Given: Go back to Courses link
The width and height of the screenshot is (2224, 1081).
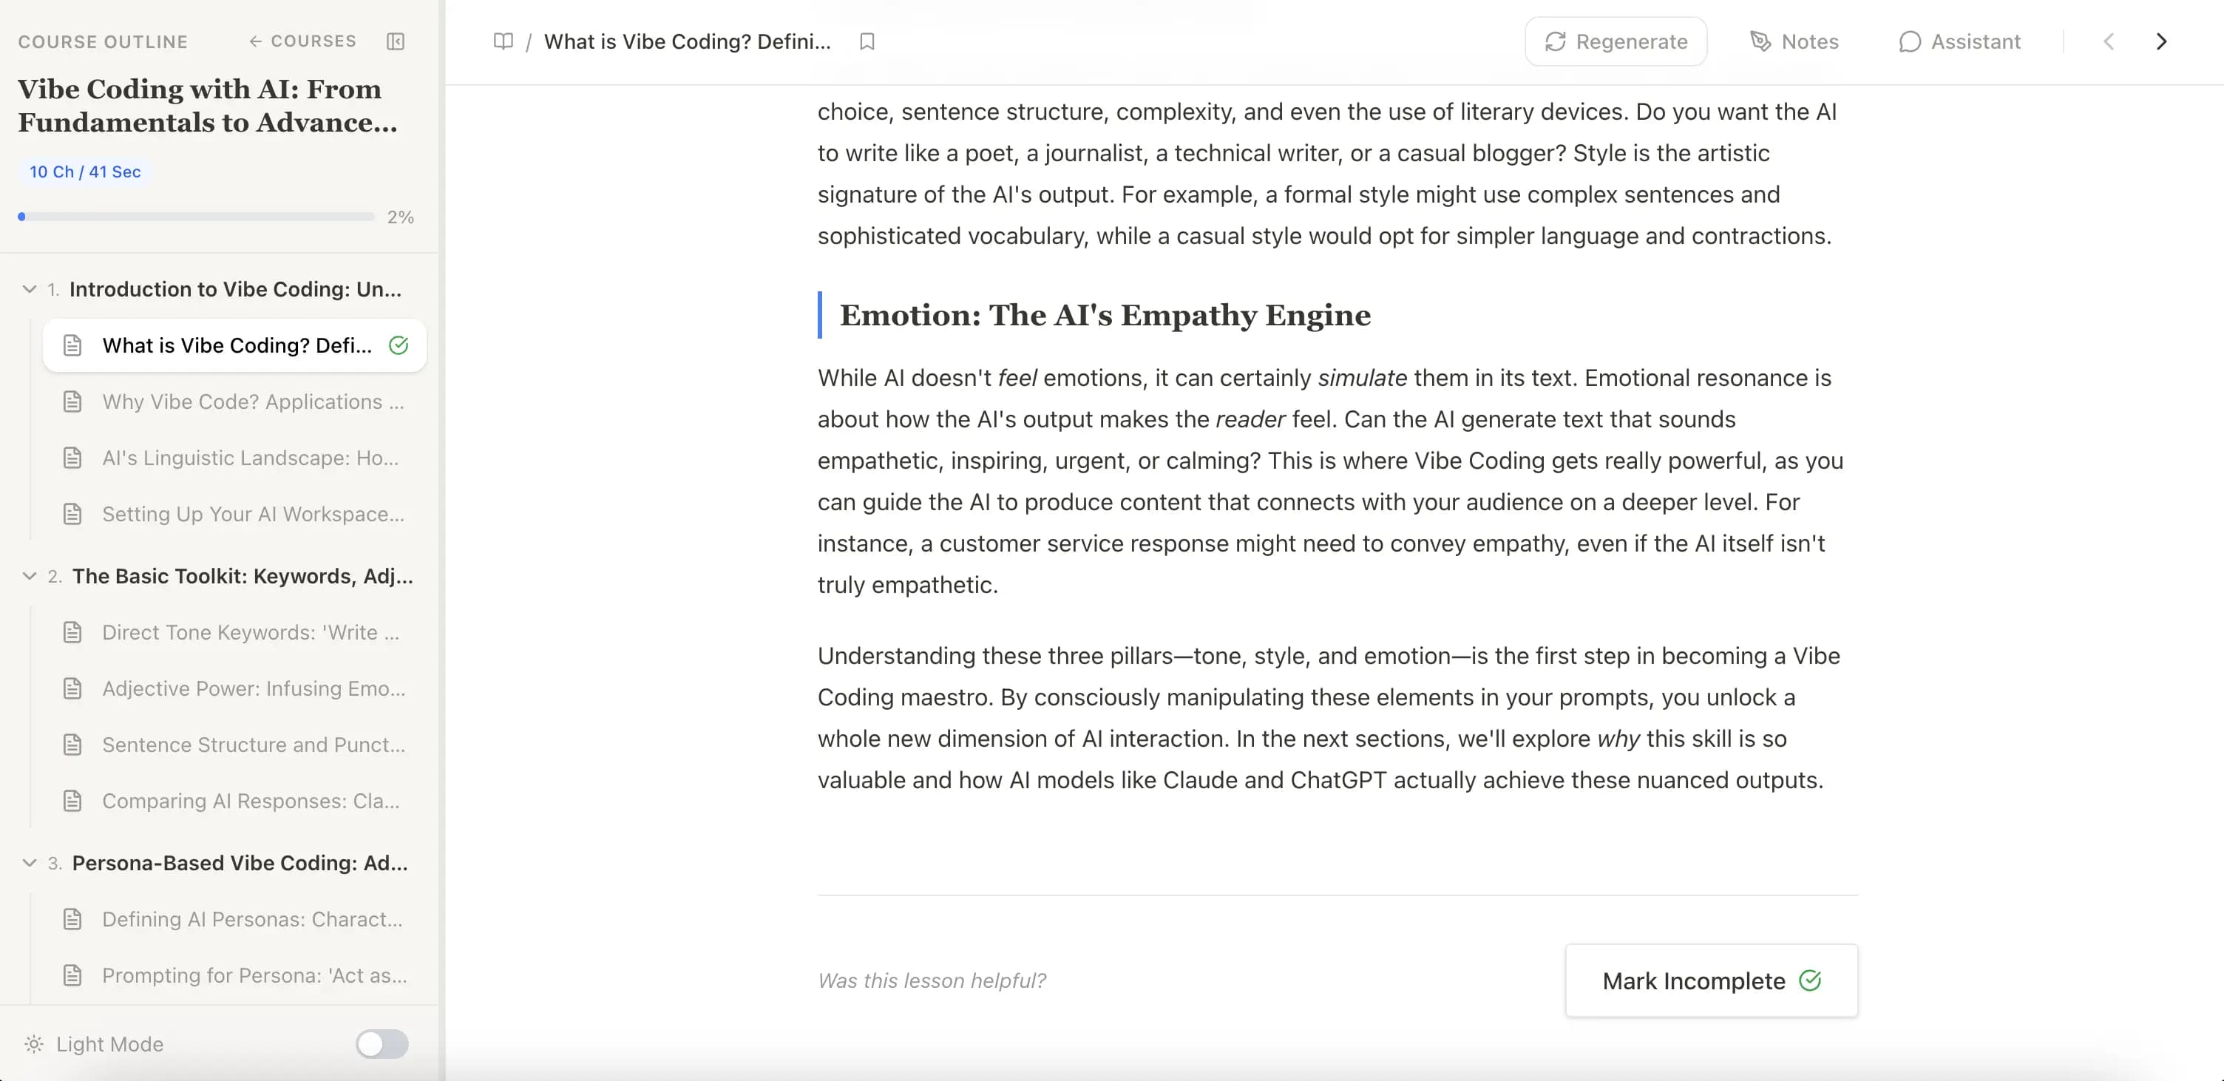Looking at the screenshot, I should [302, 41].
